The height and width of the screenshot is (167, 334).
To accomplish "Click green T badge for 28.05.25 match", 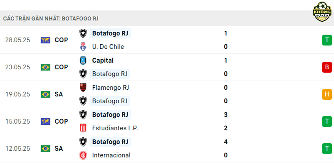I will 327,40.
